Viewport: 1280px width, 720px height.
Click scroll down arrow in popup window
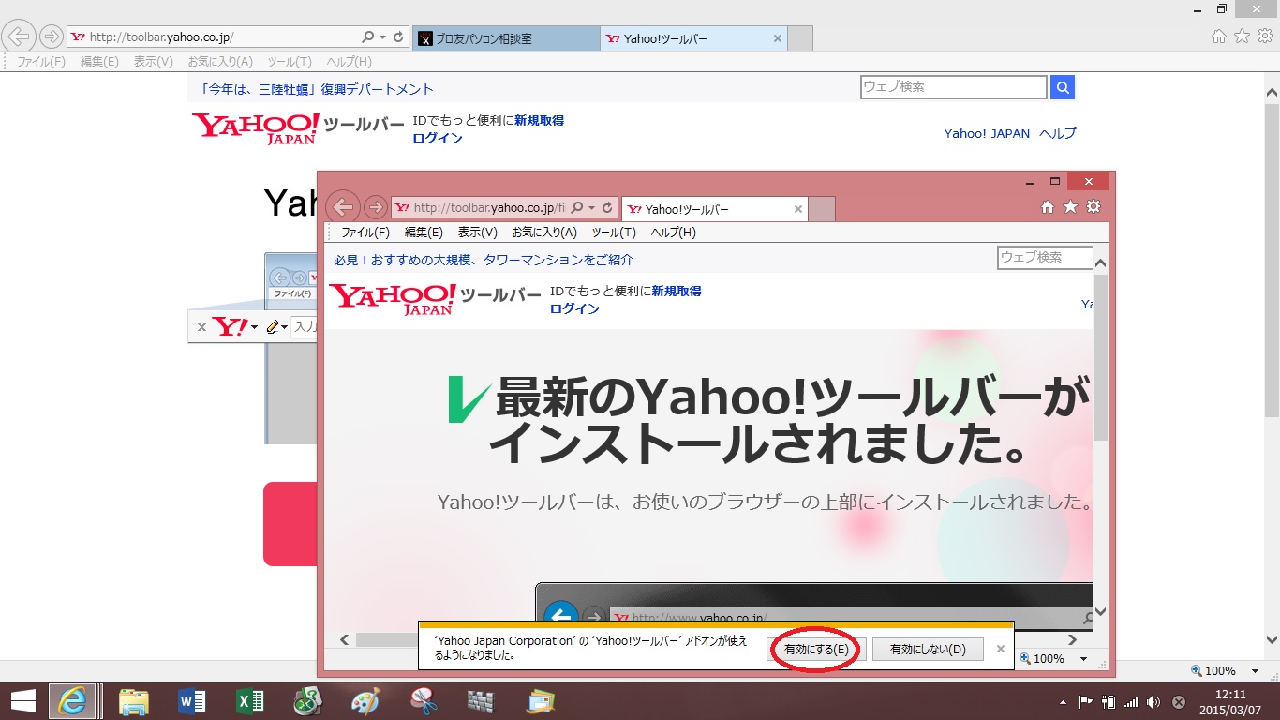click(x=1101, y=612)
